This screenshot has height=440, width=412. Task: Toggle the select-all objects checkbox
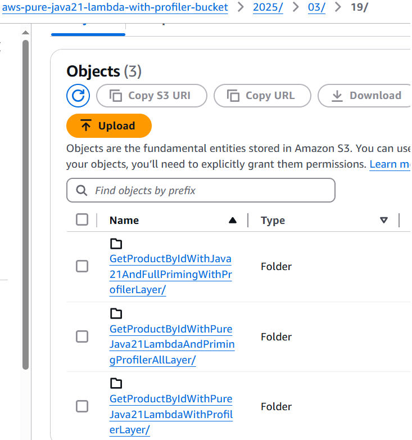82,219
